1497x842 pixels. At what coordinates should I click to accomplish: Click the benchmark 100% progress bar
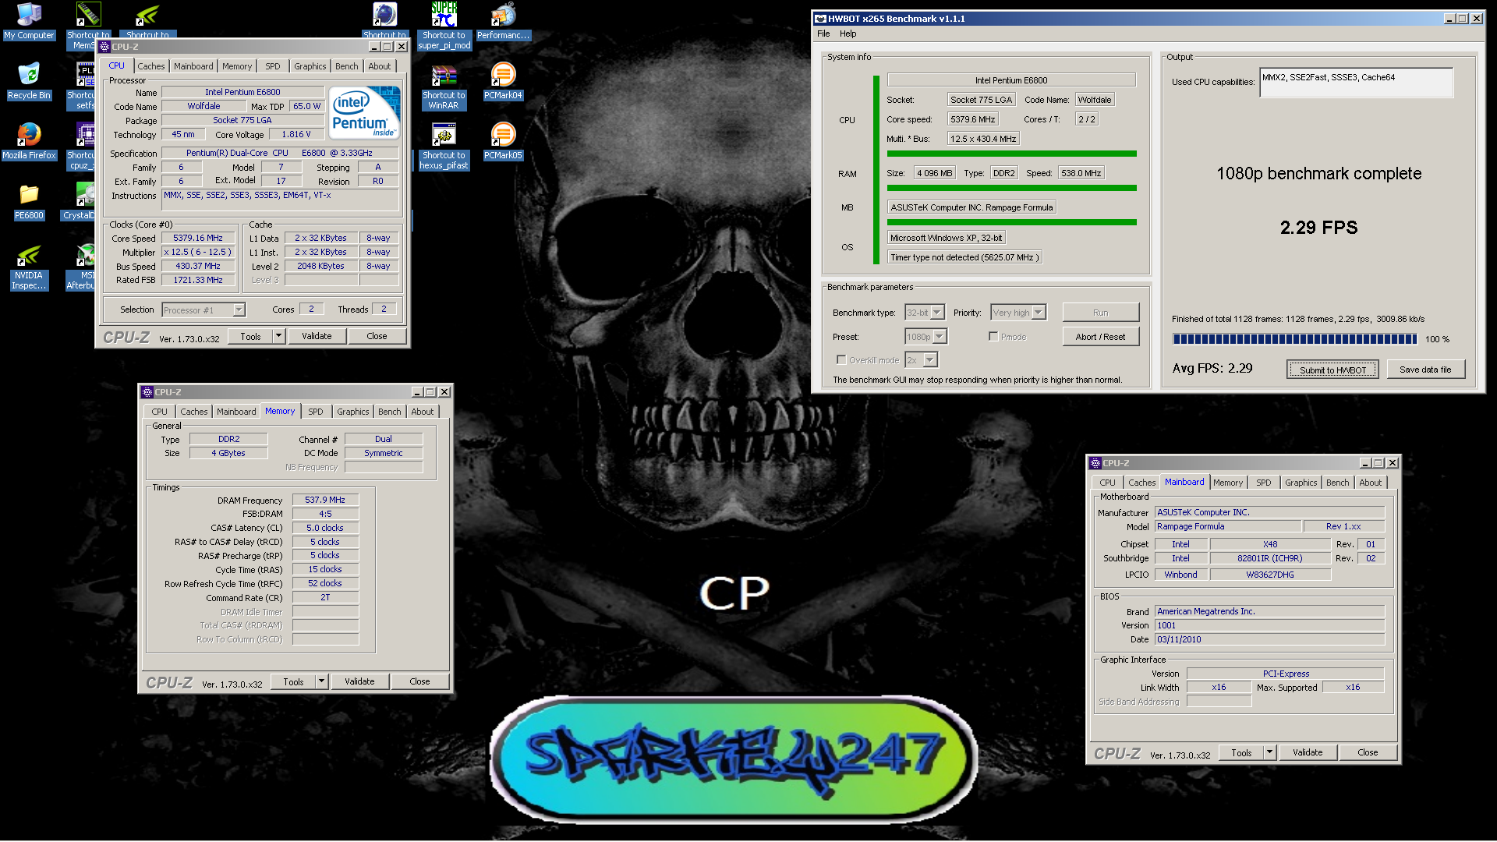[1294, 339]
